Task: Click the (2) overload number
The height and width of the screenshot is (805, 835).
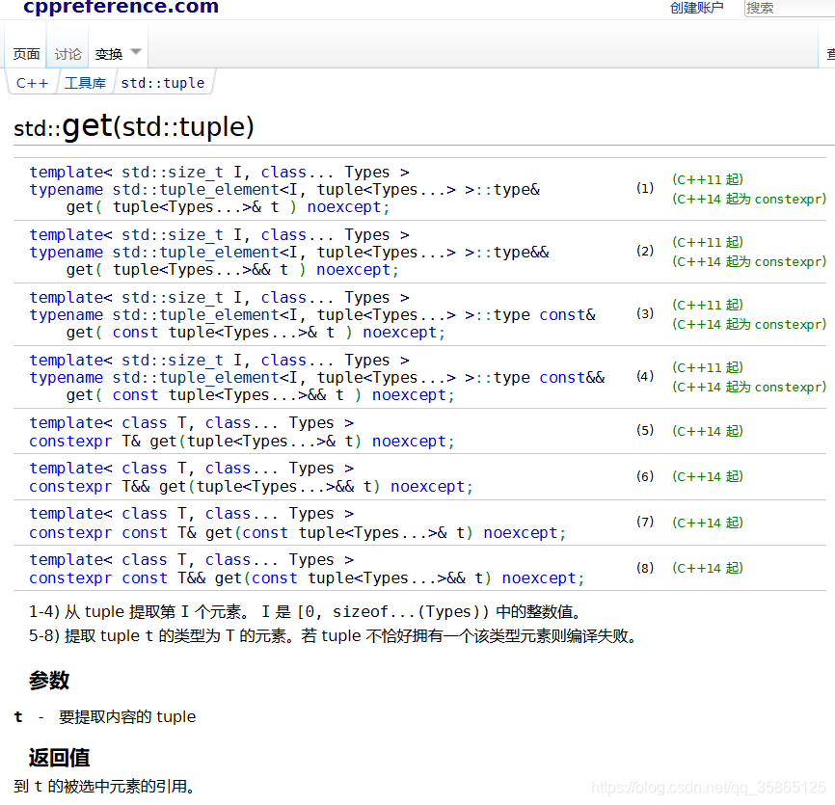Action: point(645,251)
